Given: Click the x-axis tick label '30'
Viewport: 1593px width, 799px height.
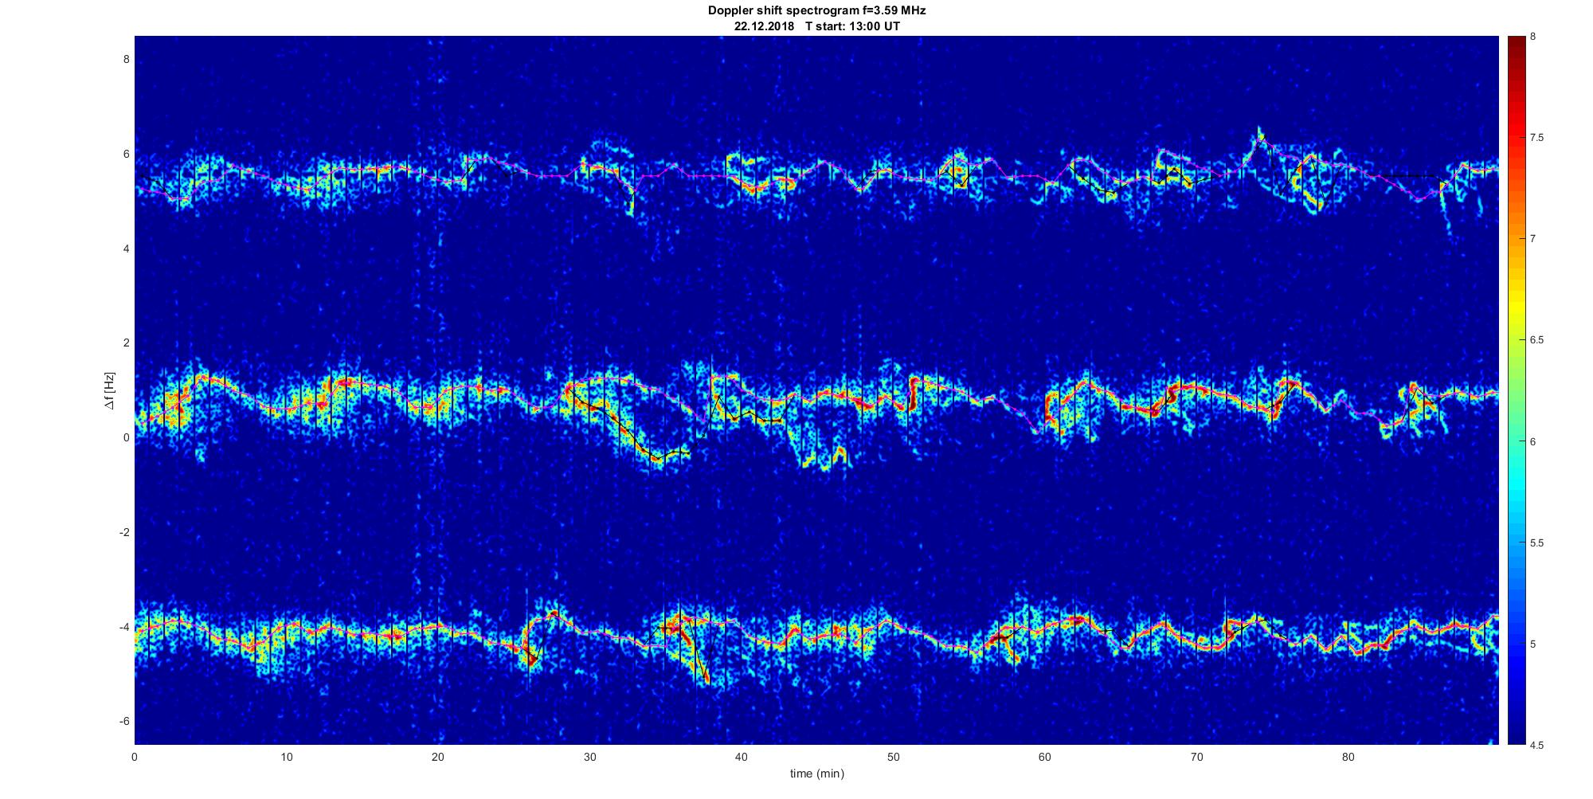Looking at the screenshot, I should tap(589, 757).
